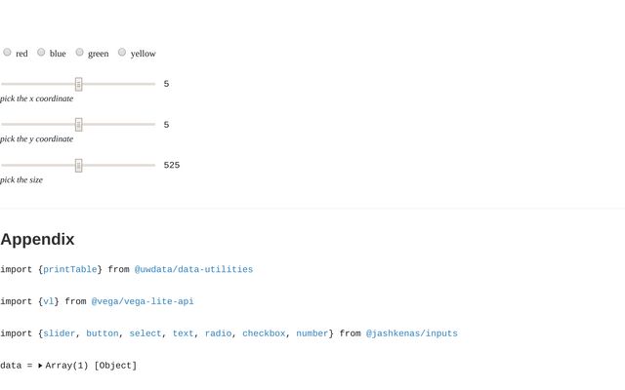This screenshot has height=390, width=625.
Task: Click the radio import name
Action: click(x=218, y=333)
